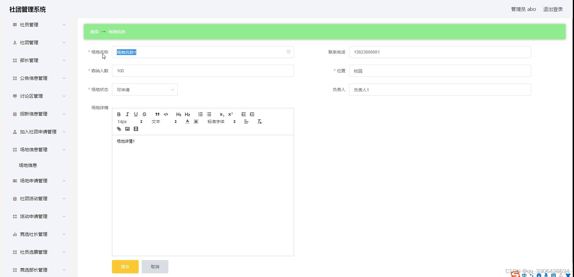The height and width of the screenshot is (277, 574).
Task: Expand the 竞选社长管理 sidebar menu
Action: (x=39, y=234)
